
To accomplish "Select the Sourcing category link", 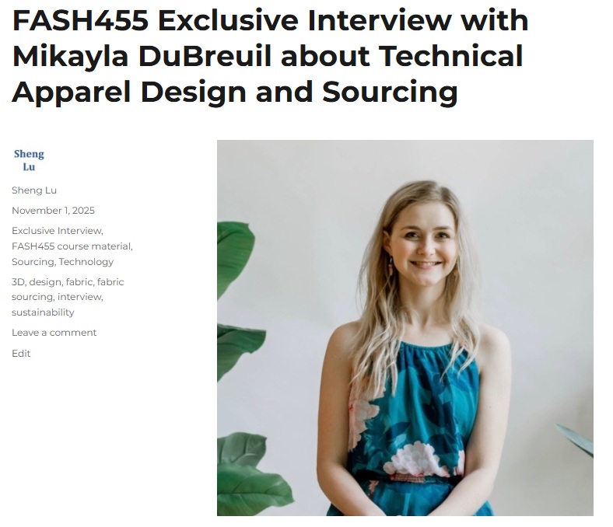I will click(33, 262).
